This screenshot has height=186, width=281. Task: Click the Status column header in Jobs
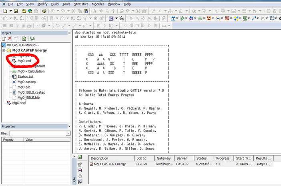[204, 158]
